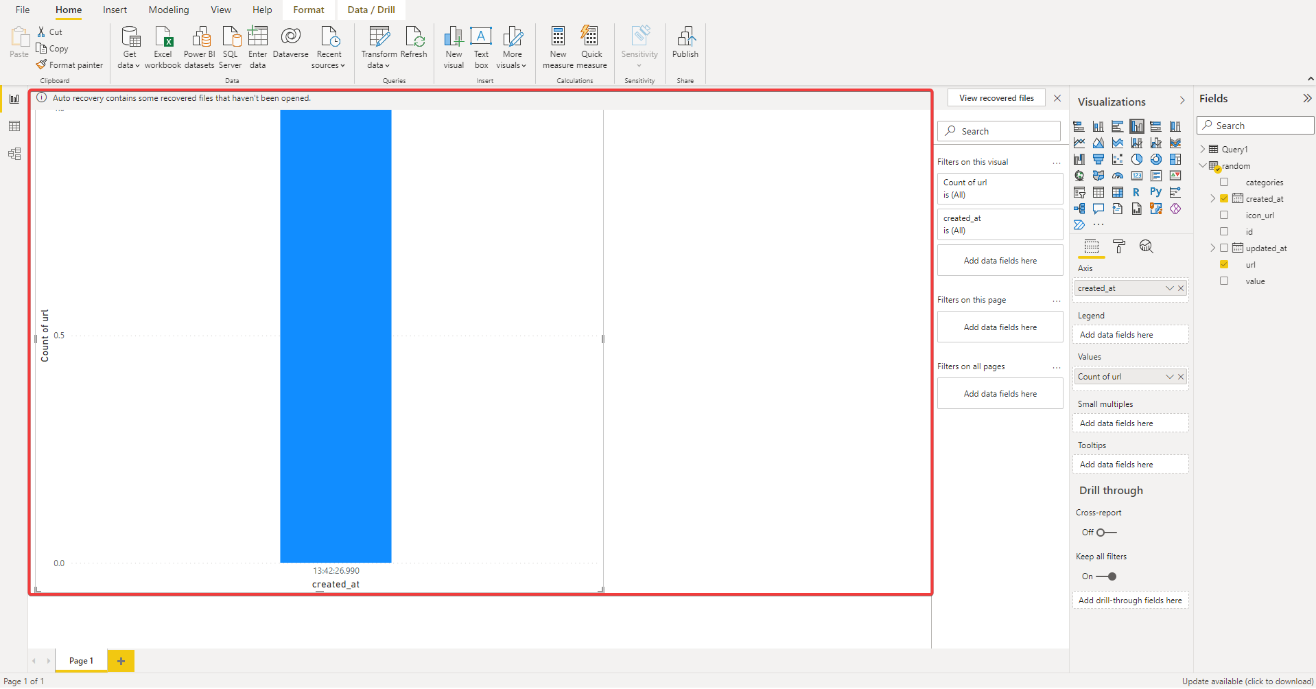Viewport: 1316px width, 689px height.
Task: Remove Count of url from Values
Action: (x=1181, y=377)
